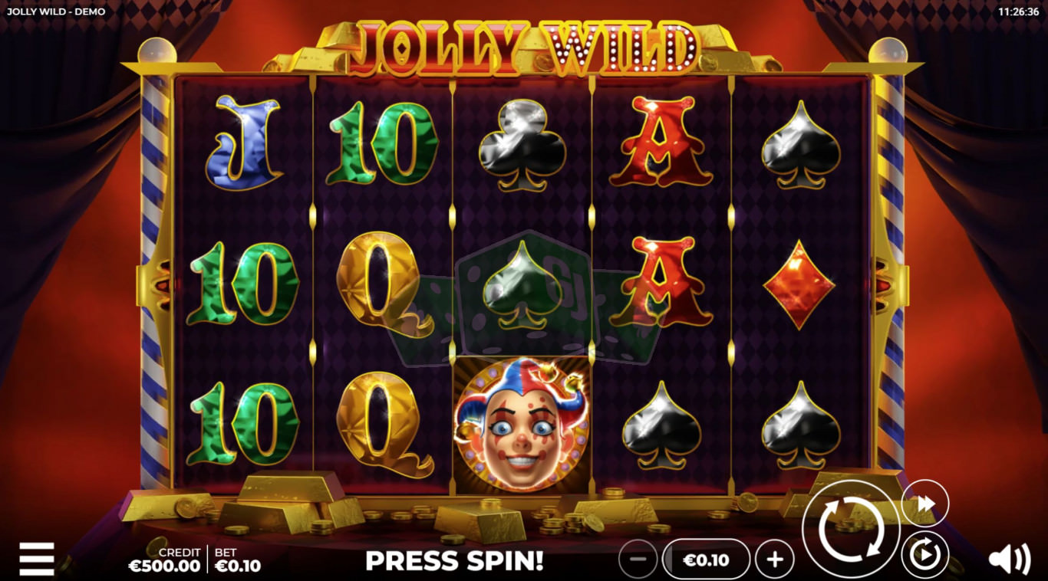
Task: Click the top red A symbol
Action: tap(661, 142)
